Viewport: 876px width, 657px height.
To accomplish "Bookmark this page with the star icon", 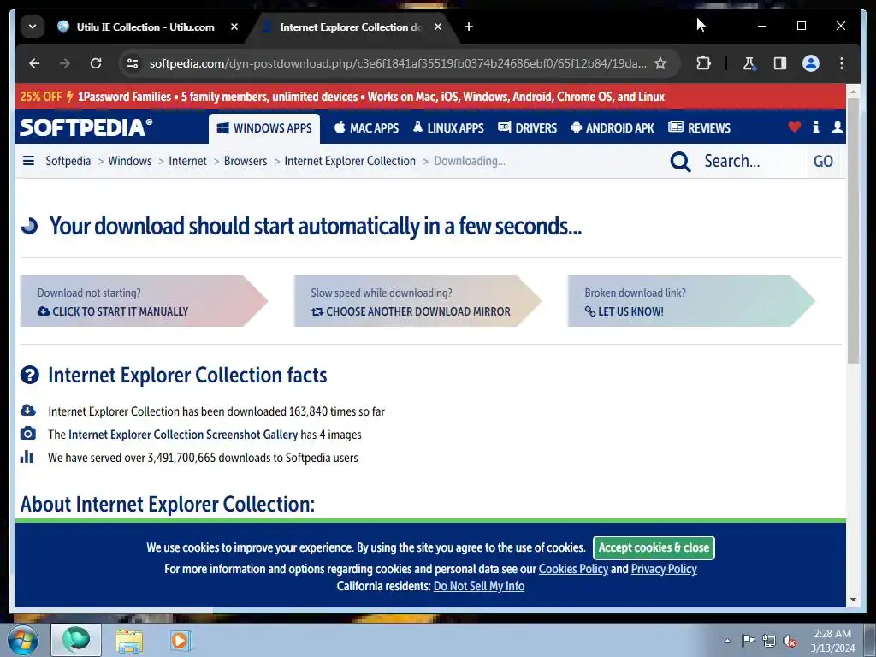I will tap(660, 63).
